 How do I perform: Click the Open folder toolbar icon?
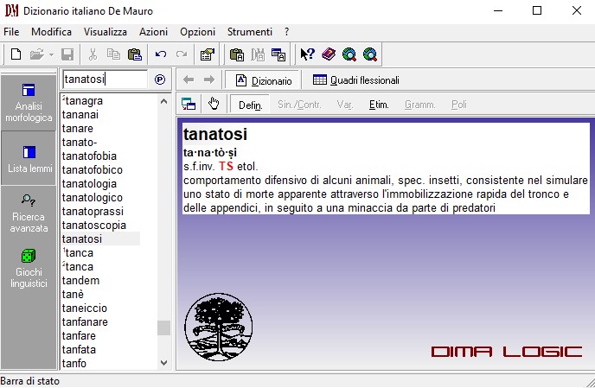pyautogui.click(x=37, y=54)
